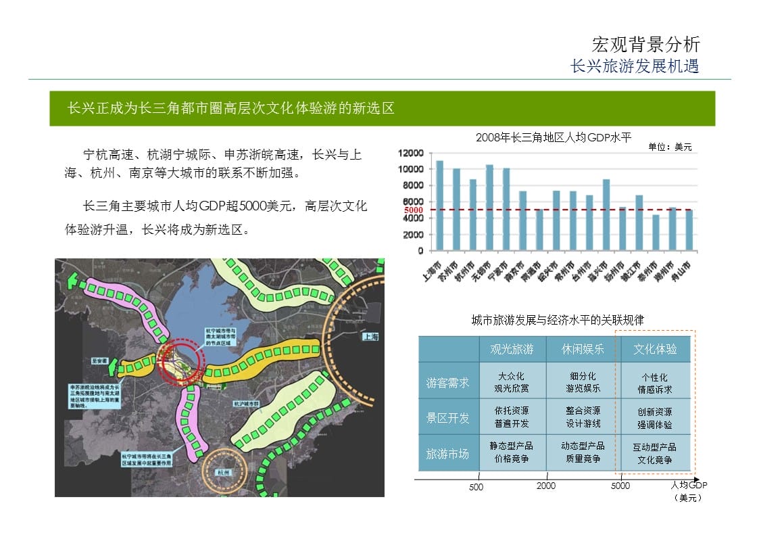The image size is (759, 537).
Task: Click the 泰州市 bar in the GDP chart
Action: (x=656, y=233)
